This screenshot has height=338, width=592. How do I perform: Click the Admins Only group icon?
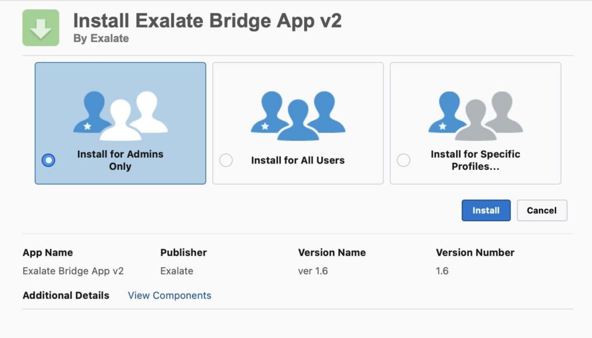[120, 116]
